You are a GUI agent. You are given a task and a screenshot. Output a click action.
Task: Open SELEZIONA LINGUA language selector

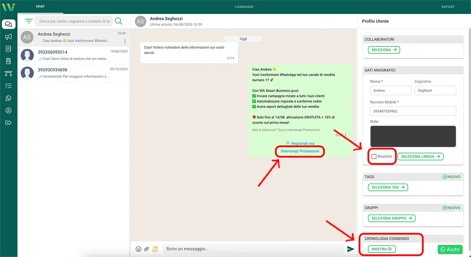coord(421,156)
